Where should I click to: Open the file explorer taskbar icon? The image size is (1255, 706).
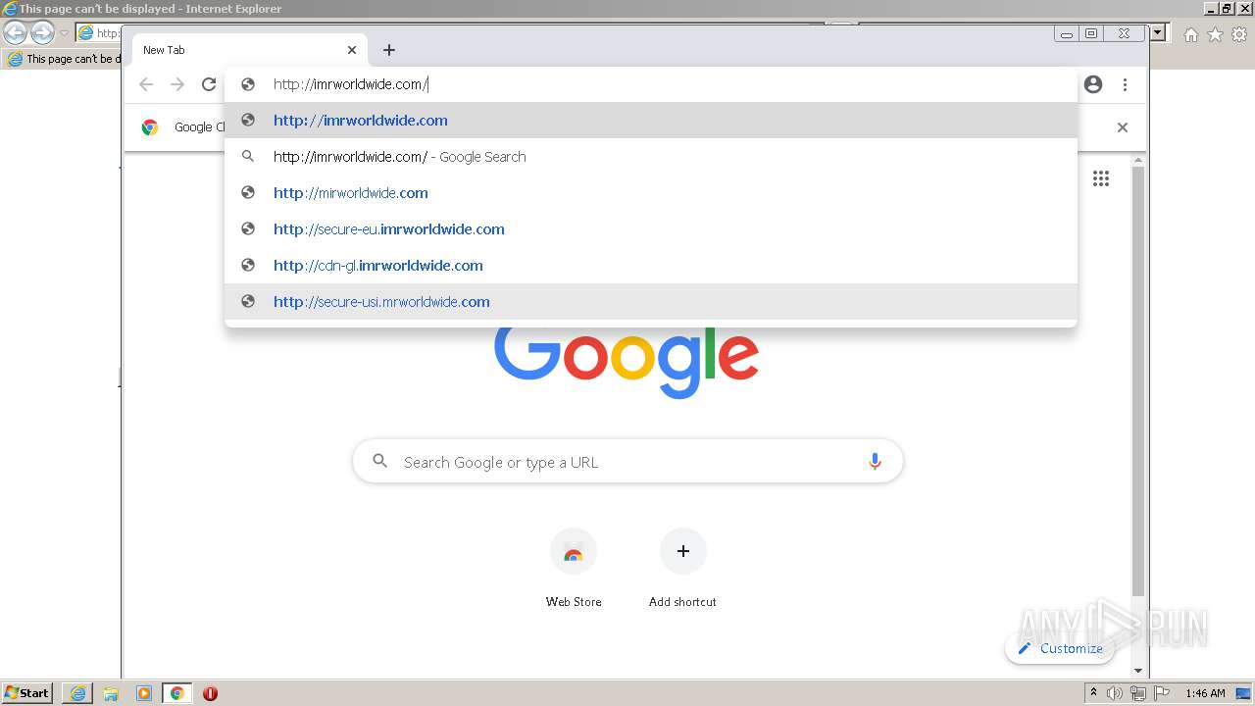pyautogui.click(x=111, y=693)
